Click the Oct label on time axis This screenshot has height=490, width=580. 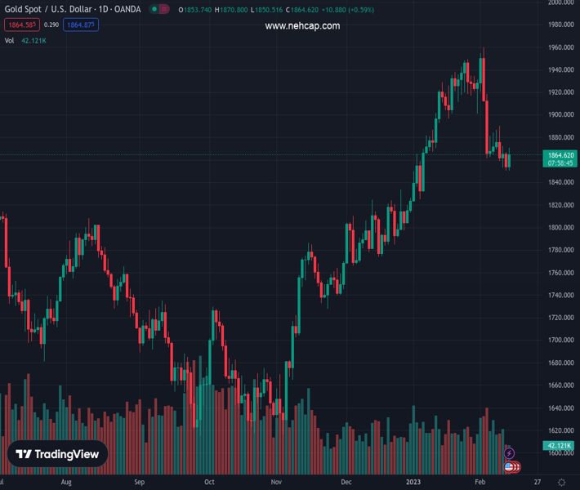tap(209, 483)
